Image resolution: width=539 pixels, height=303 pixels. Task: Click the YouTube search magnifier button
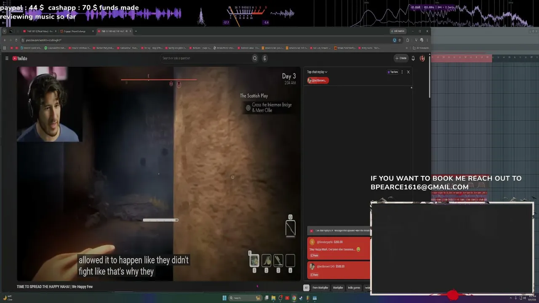[x=255, y=58]
